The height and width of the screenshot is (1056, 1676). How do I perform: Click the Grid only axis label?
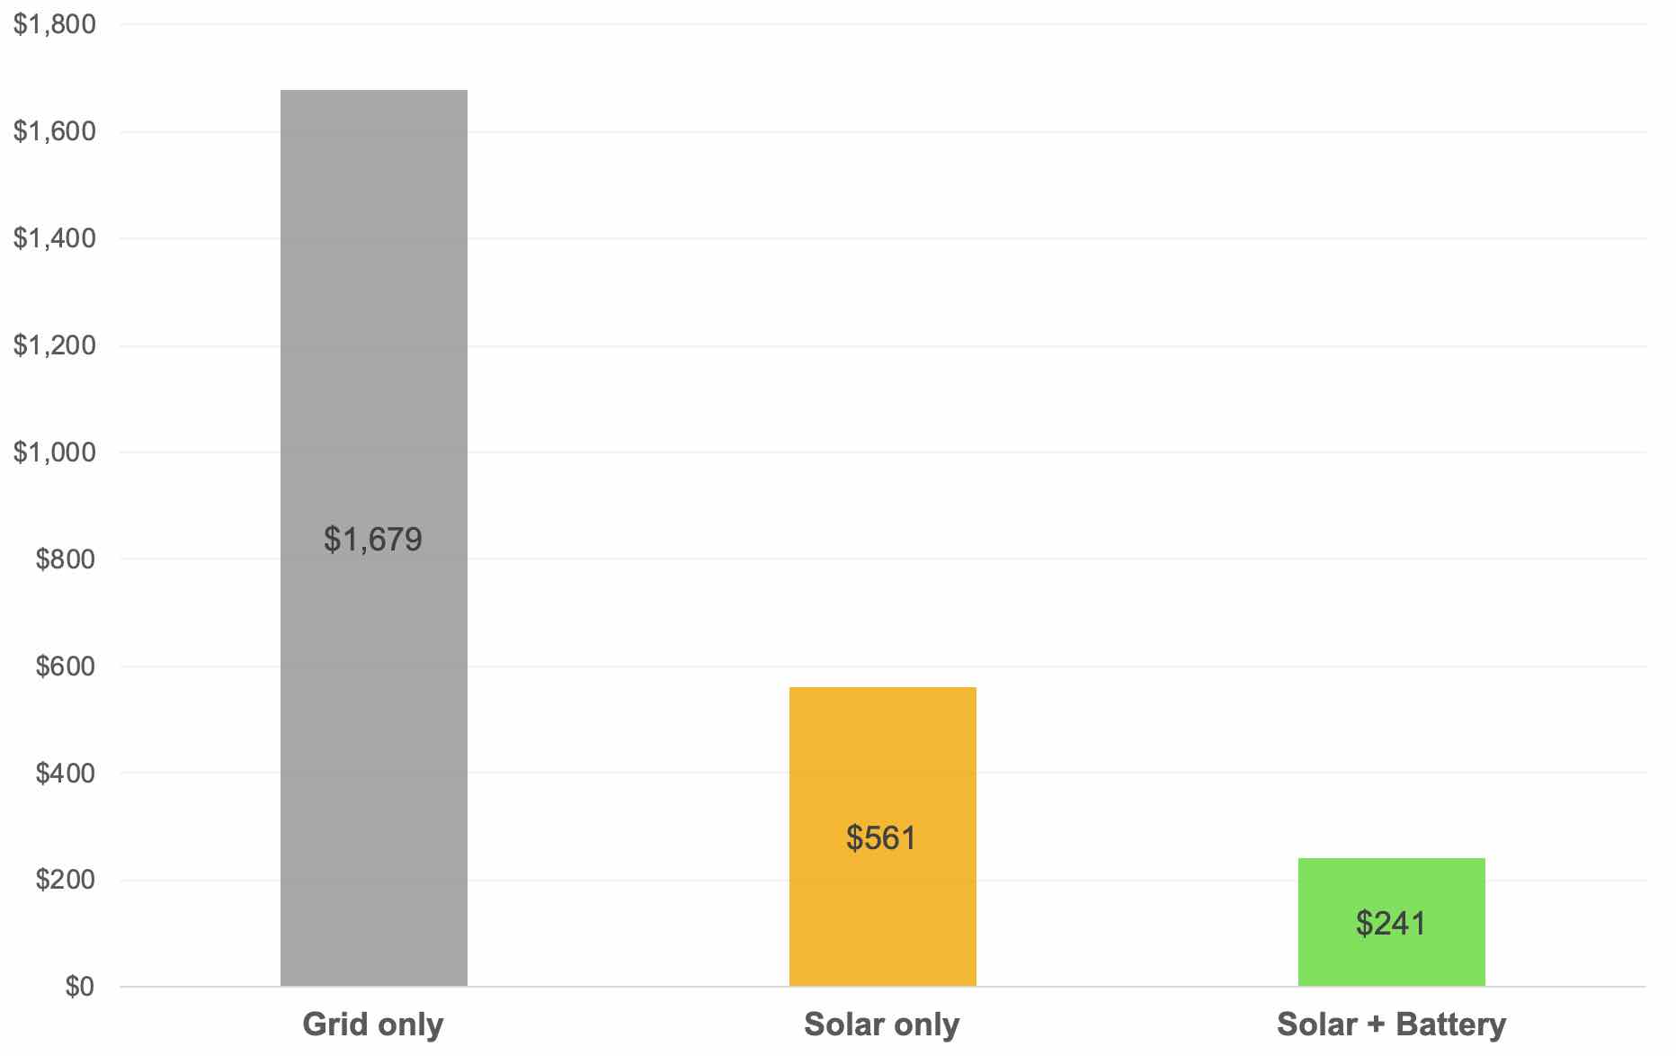click(x=373, y=1025)
